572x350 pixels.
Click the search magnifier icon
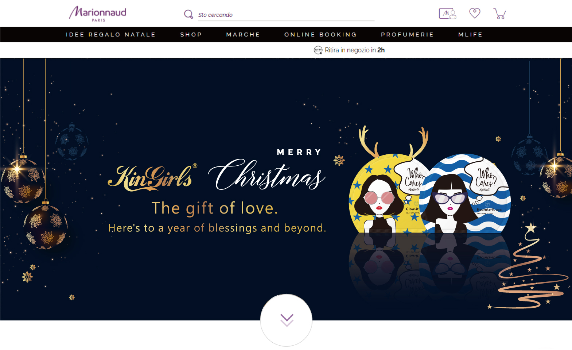pyautogui.click(x=188, y=14)
